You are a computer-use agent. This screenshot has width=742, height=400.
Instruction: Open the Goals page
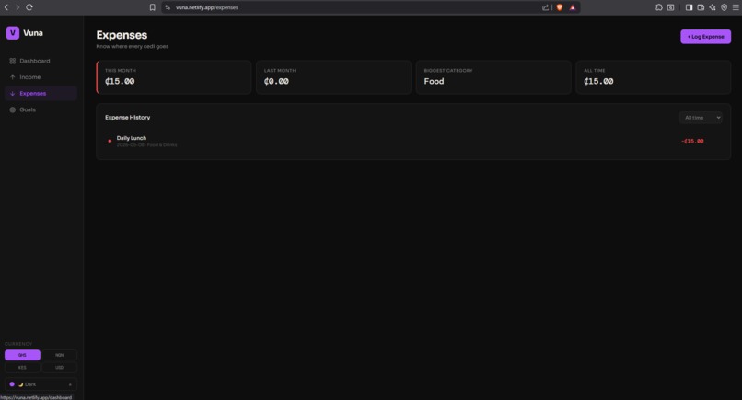point(41,109)
